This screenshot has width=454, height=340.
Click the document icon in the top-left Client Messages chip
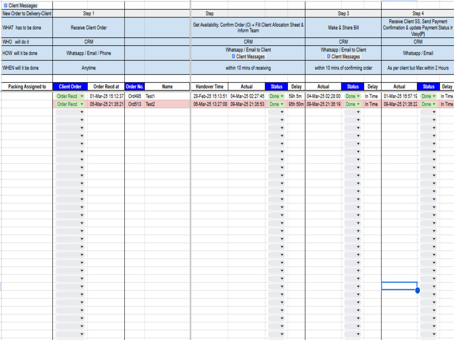point(5,5)
